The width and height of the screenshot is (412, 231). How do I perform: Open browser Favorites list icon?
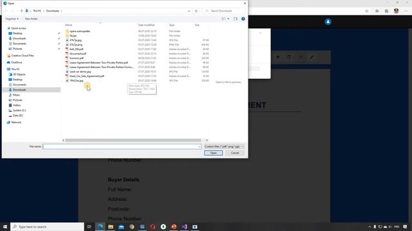[x=377, y=11]
